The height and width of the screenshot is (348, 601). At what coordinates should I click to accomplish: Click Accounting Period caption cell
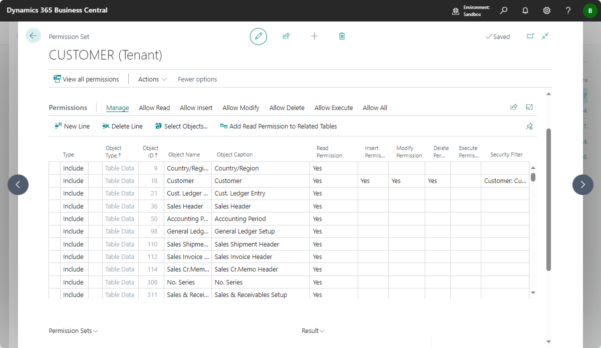[260, 219]
